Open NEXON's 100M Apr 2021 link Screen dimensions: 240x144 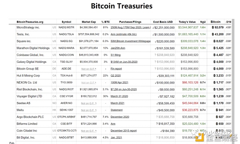click(119, 82)
